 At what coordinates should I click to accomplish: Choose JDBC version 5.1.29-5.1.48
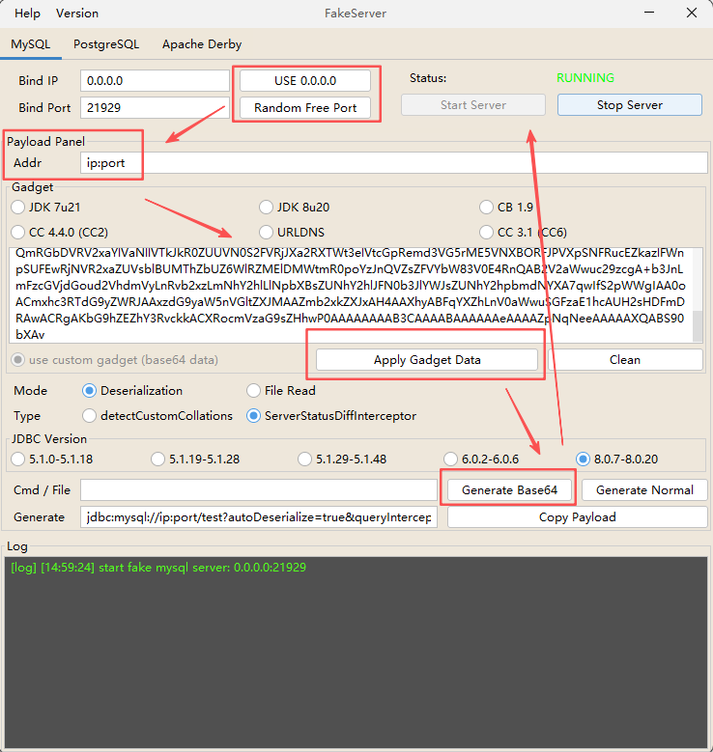pyautogui.click(x=305, y=459)
